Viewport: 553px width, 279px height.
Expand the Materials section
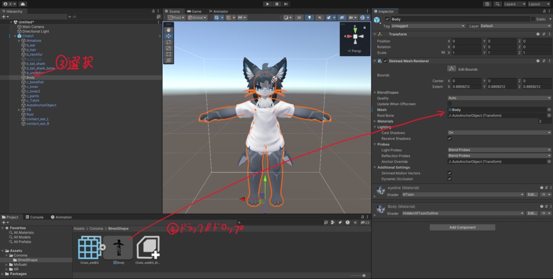pyautogui.click(x=375, y=121)
